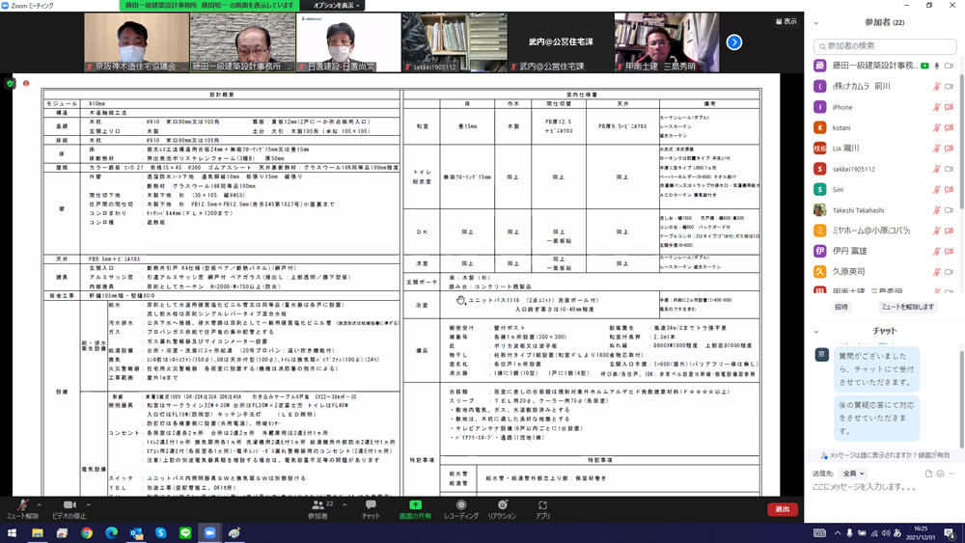Open the 送信先 全員 recipient dropdown
The height and width of the screenshot is (543, 965).
[x=853, y=474]
